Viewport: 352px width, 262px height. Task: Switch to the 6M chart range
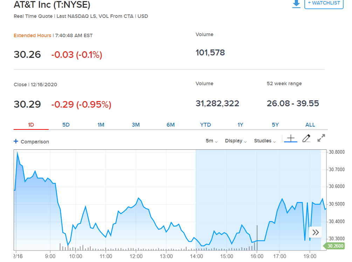coord(171,125)
